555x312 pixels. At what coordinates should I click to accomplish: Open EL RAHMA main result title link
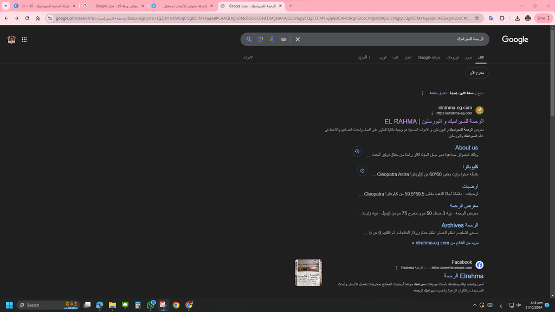[434, 121]
